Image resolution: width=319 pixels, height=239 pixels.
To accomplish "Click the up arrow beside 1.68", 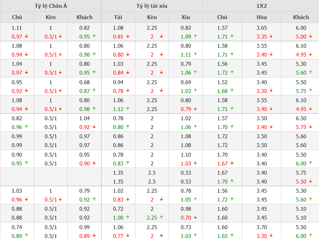I will (x=232, y=91).
